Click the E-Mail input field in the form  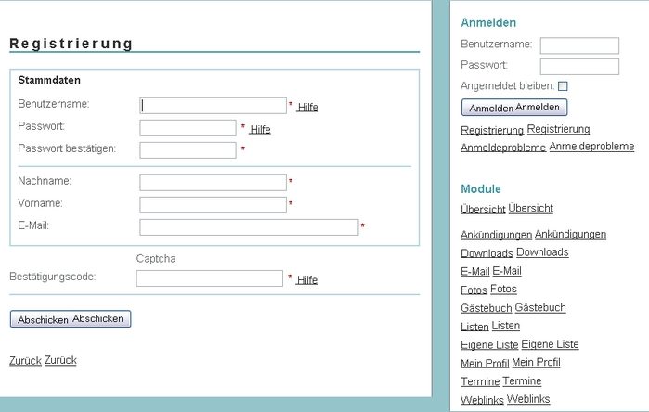point(249,227)
